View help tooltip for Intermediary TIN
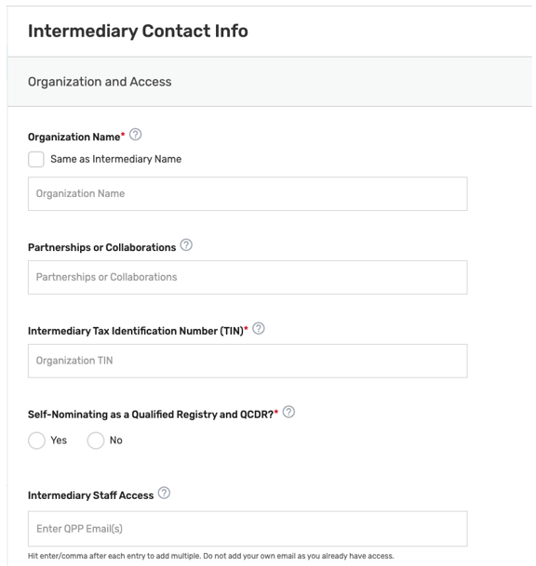The width and height of the screenshot is (536, 566). coord(259,328)
